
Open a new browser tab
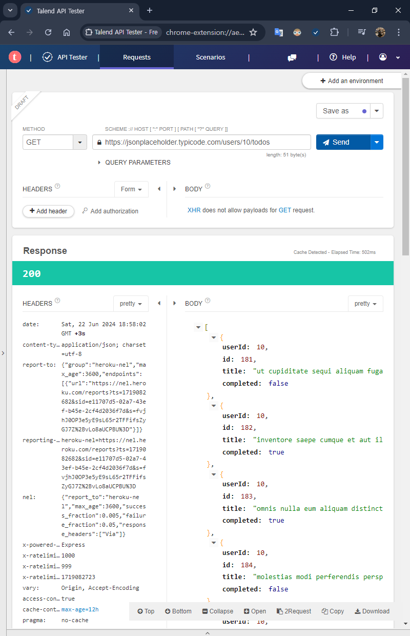coord(150,10)
